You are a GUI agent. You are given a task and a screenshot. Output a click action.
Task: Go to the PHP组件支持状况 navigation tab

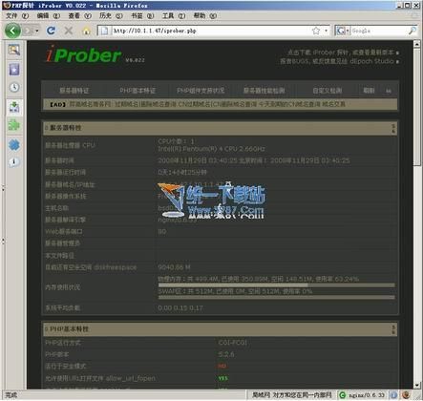click(201, 91)
